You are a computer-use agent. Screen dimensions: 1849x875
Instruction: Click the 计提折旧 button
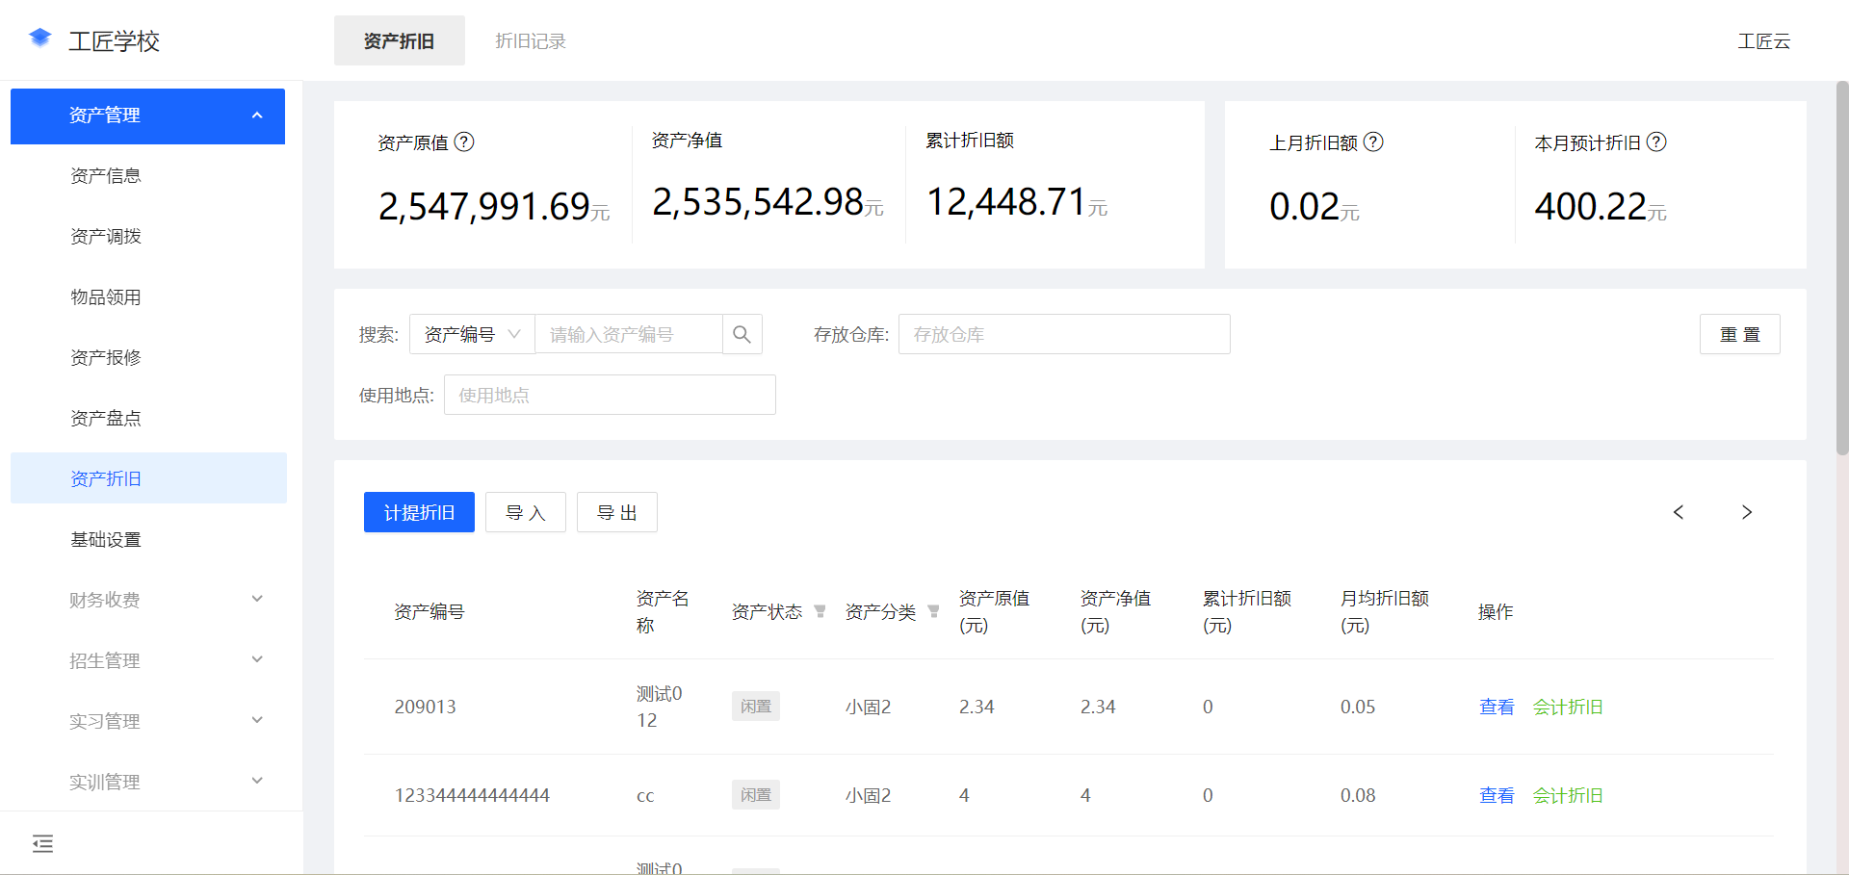click(418, 512)
